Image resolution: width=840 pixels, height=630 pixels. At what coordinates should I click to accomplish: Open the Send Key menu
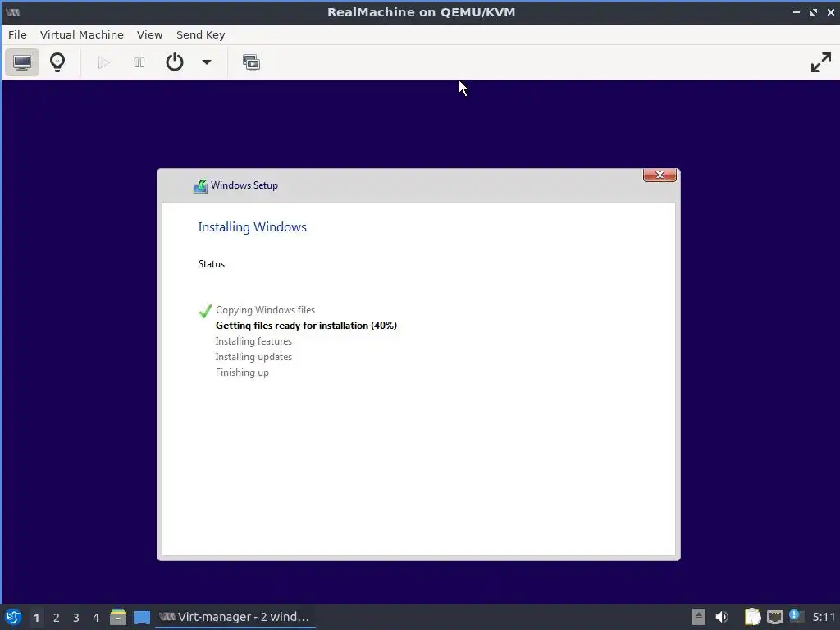point(200,34)
